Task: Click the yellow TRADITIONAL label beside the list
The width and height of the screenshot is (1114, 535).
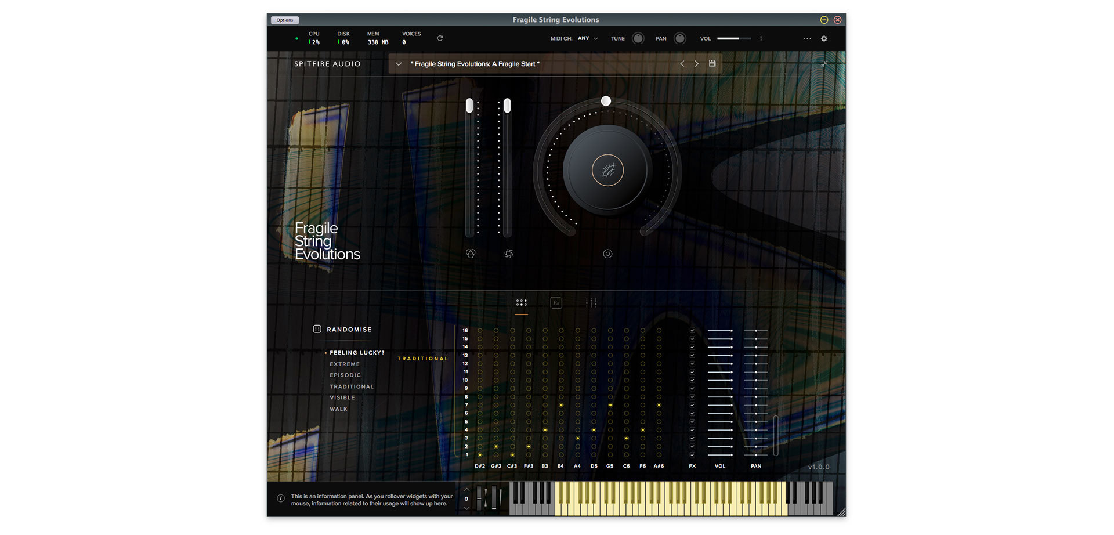Action: tap(423, 359)
